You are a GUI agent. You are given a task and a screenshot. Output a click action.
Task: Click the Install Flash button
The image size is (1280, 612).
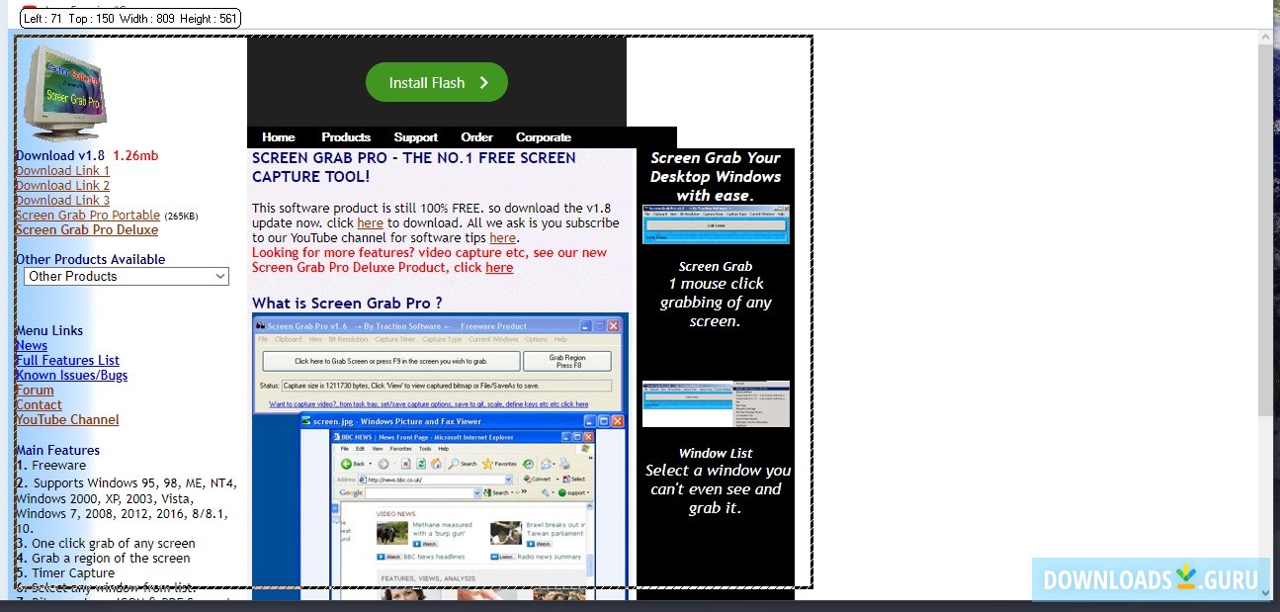click(437, 82)
